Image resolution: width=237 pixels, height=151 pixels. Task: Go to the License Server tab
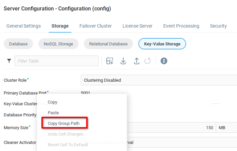pyautogui.click(x=137, y=26)
